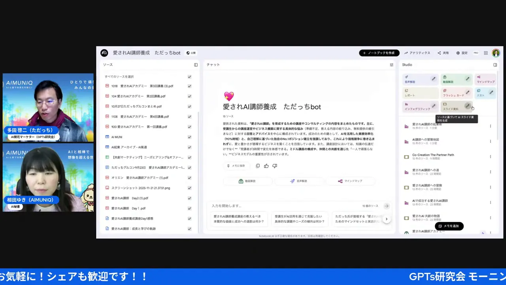
Task: Deselect the 第3回講義 PDF source checkbox
Action: pos(189,86)
